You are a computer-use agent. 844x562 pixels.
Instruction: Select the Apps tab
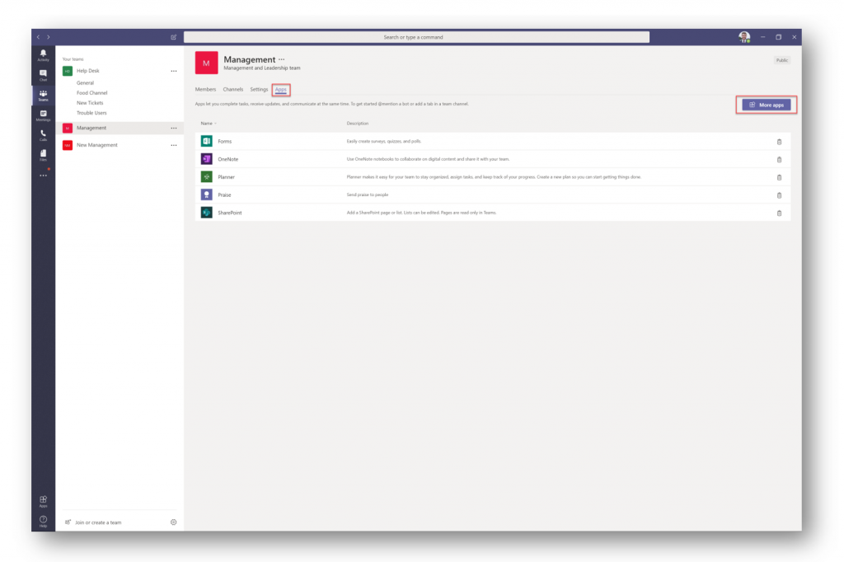coord(281,90)
